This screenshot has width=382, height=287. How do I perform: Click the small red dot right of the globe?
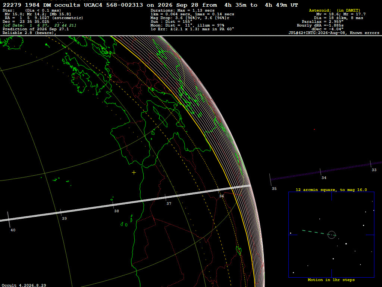point(314,129)
